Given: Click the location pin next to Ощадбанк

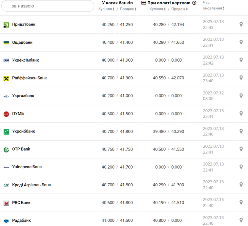Looking at the screenshot, I should 241,42.
